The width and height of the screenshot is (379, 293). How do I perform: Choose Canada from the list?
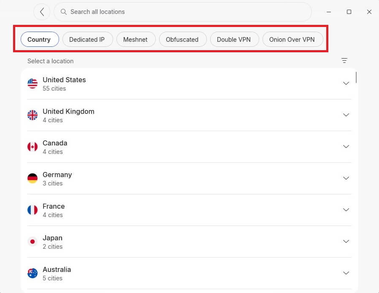point(189,147)
